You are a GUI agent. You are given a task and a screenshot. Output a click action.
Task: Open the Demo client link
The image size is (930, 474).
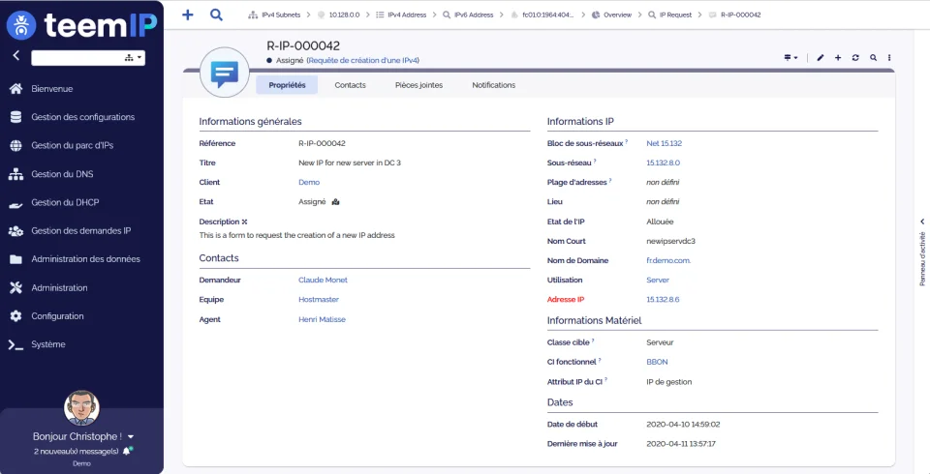[x=309, y=182]
